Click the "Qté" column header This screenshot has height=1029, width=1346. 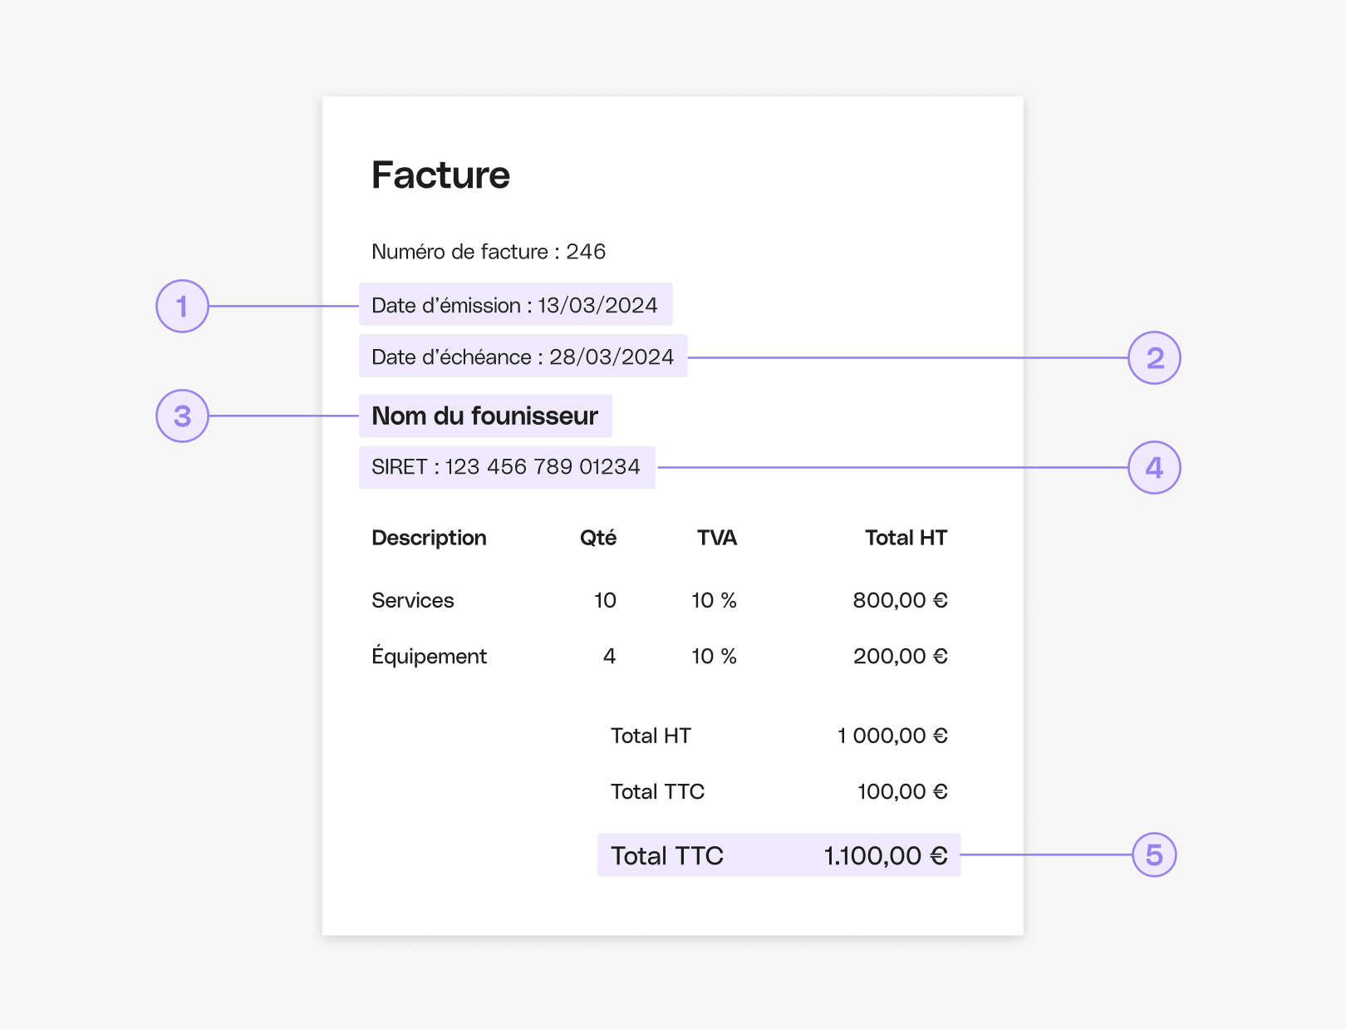598,538
